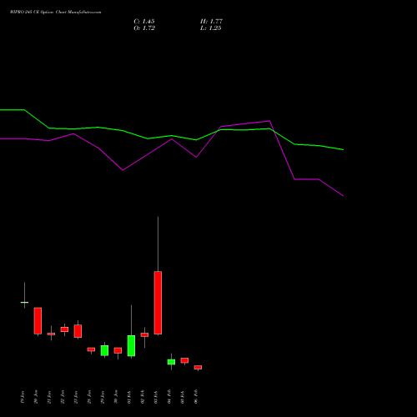Viewport: 417px width, 417px height.
Task: Select the 06 Feb date label
Action: (x=196, y=397)
